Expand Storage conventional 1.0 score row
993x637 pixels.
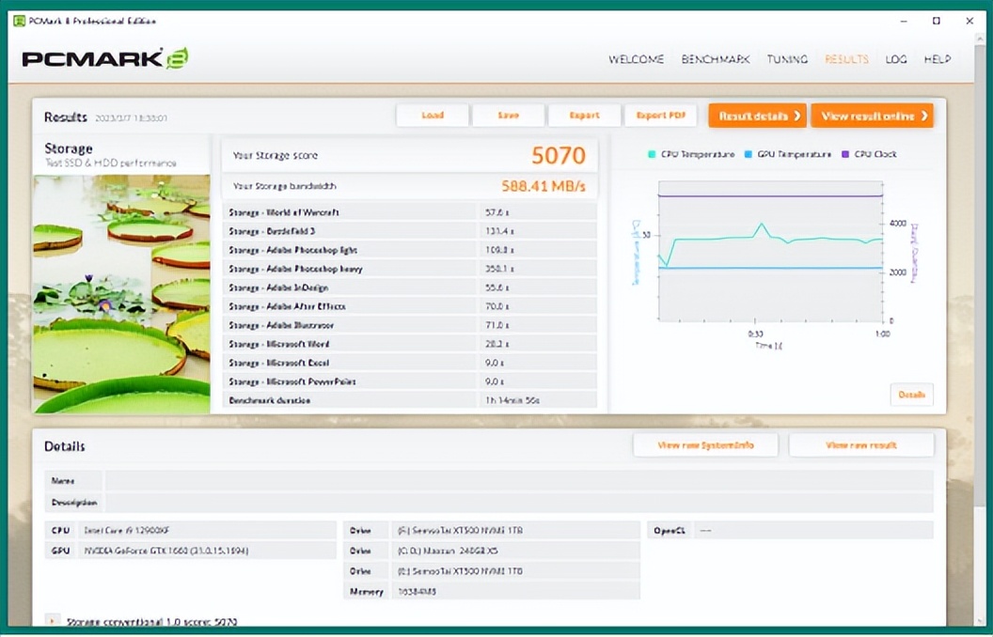53,621
